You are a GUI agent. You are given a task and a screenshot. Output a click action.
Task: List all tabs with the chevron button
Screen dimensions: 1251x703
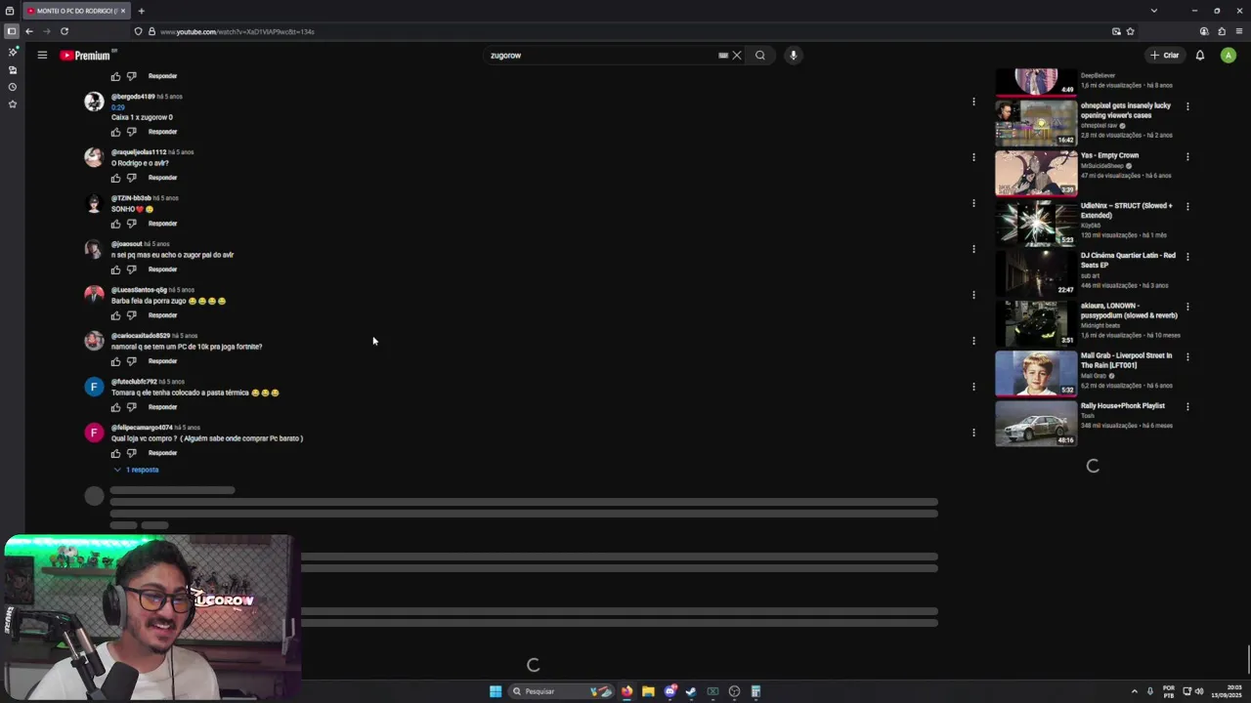pos(1153,11)
